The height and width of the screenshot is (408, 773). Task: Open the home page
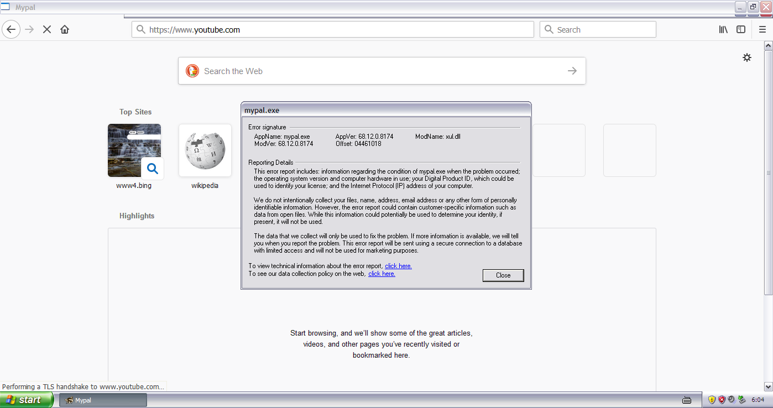pyautogui.click(x=64, y=29)
